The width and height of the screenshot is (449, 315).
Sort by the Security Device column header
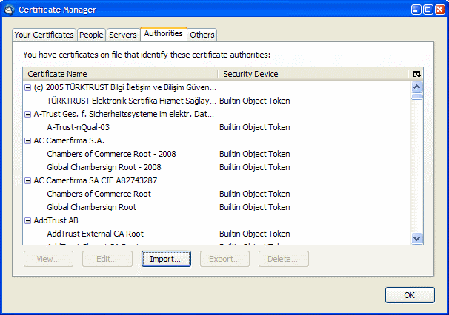point(313,74)
